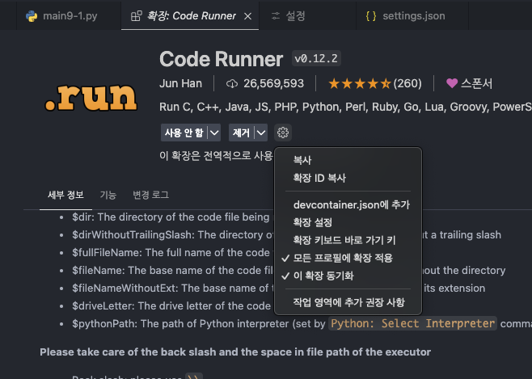Viewport: 532px width, 379px height.
Task: Toggle 모든 프로필에 확장 적용 option
Action: pos(348,258)
